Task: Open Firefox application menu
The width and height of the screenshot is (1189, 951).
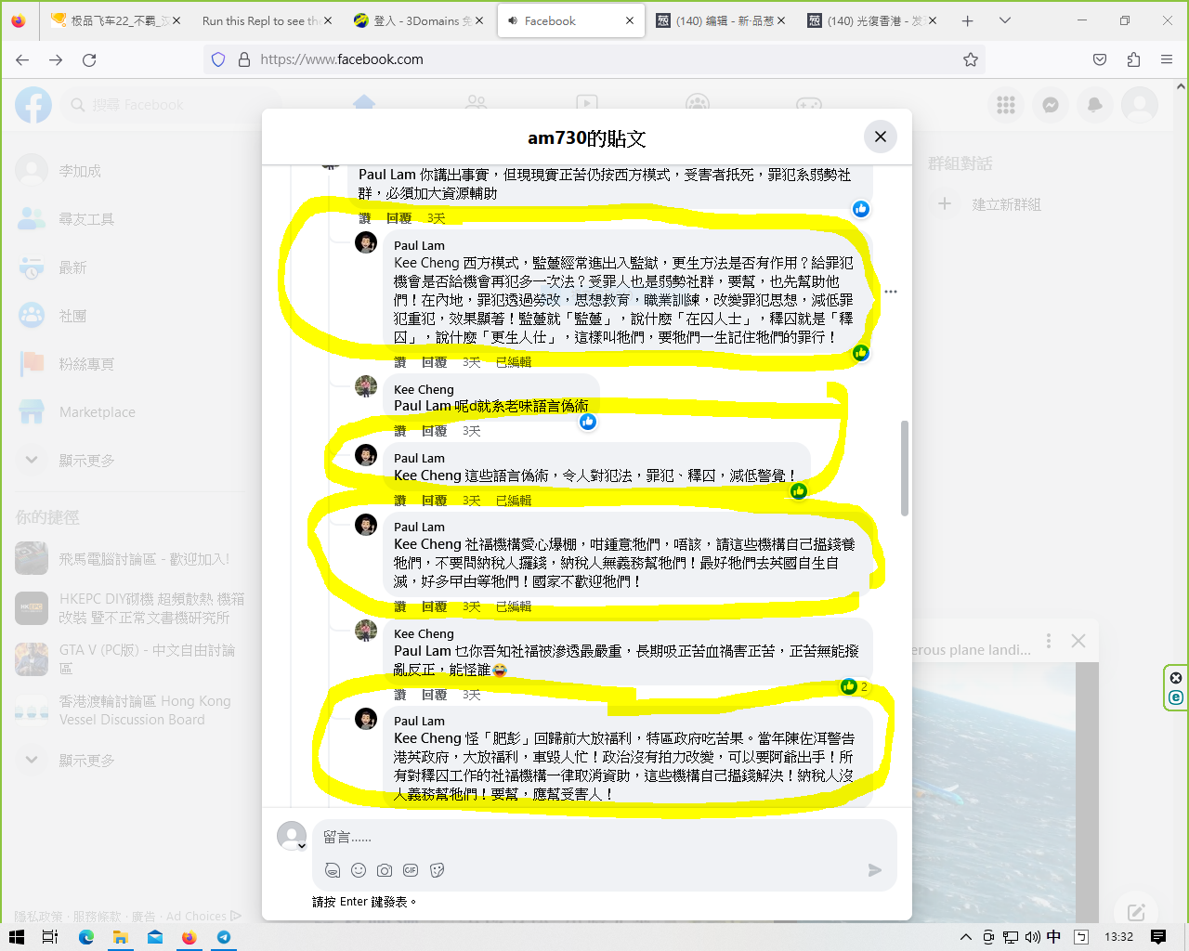Action: (x=1167, y=59)
